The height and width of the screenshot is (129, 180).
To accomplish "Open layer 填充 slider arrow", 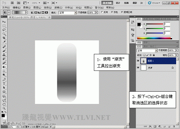I will pos(177,55).
